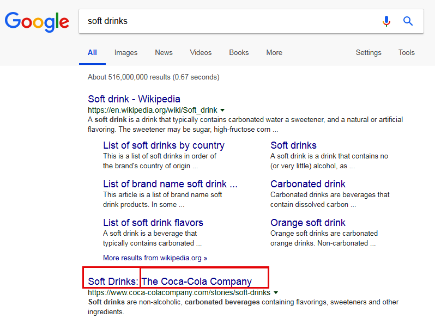Click Wikipedia snippet about carbonated water sweetener
The image size is (435, 324).
pyautogui.click(x=245, y=125)
